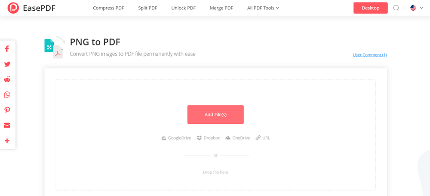Pin page with Pinterest icon
Viewport: 430px width, 196px height.
click(x=7, y=110)
